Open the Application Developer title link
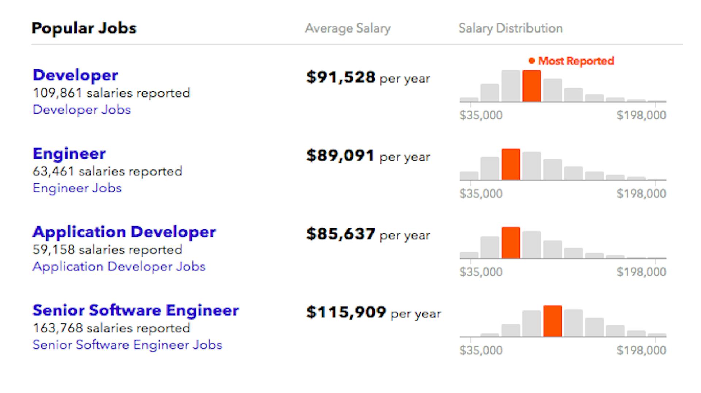 tap(124, 232)
